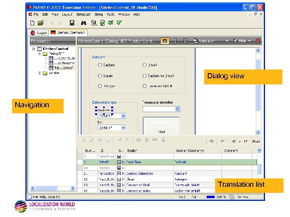Click the English column header
Image resolution: width=290 pixels, height=217 pixels.
click(x=149, y=151)
